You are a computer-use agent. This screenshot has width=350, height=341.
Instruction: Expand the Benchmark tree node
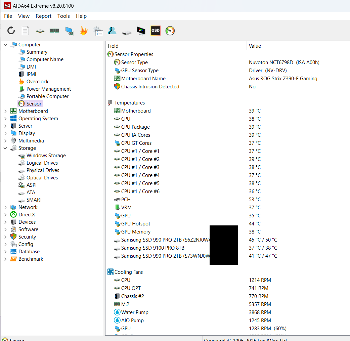(5, 259)
